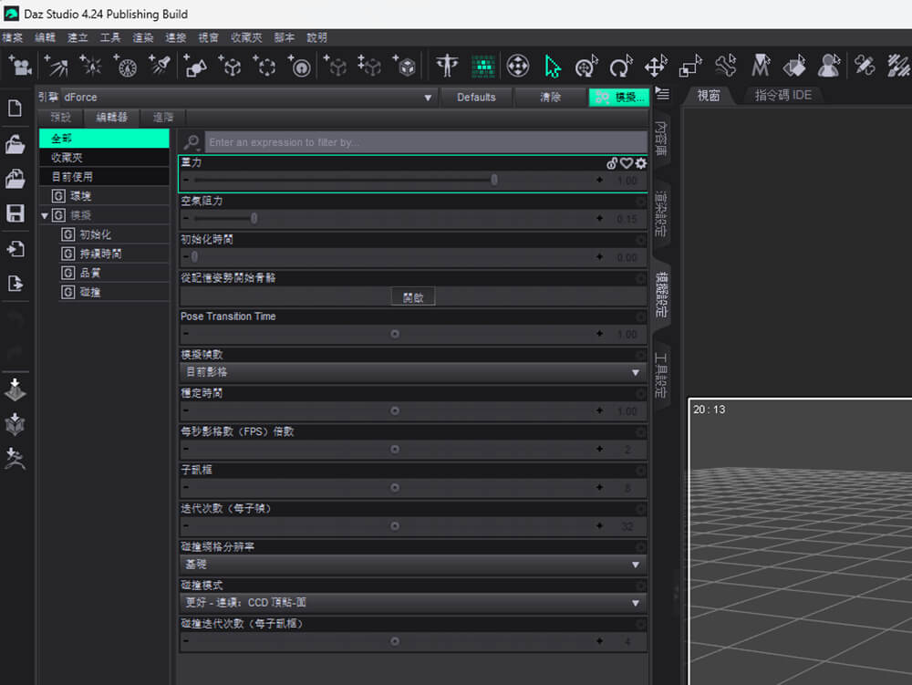Click the Export icon in left sidebar

[x=16, y=284]
